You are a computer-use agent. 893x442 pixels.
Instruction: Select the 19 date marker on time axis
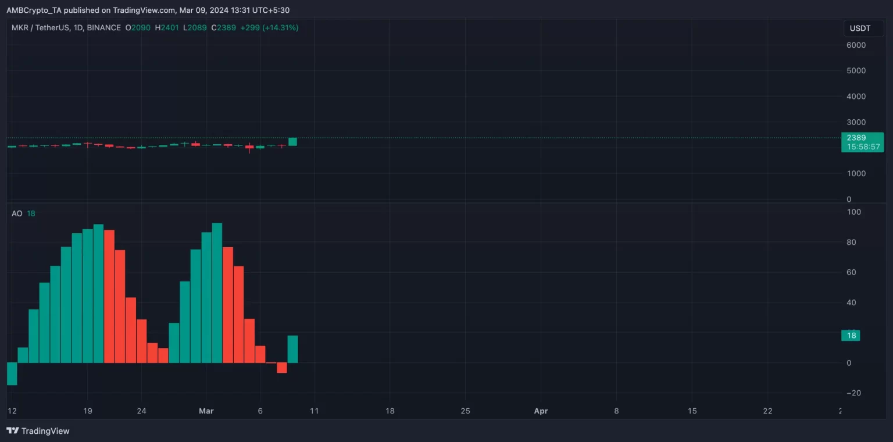click(88, 411)
